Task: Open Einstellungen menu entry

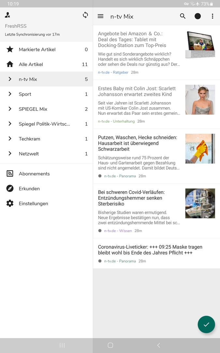Action: [47, 203]
